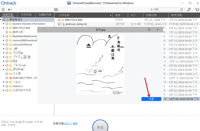Toggle checkbox for steam++ folder
The height and width of the screenshot is (131, 200).
7,86
